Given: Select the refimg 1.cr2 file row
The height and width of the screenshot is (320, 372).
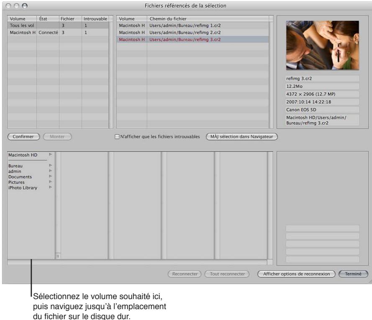Looking at the screenshot, I should pyautogui.click(x=193, y=26).
